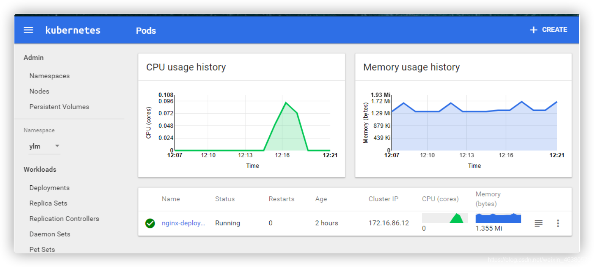Click the Namespace label above dropdown

[x=39, y=130]
